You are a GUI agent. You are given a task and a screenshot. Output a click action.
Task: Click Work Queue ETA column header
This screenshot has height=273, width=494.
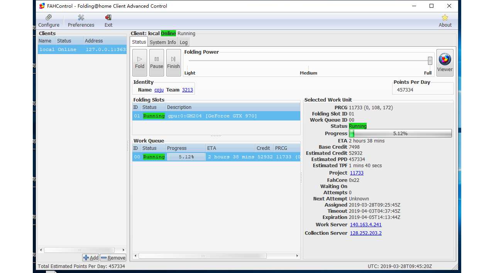pos(230,148)
